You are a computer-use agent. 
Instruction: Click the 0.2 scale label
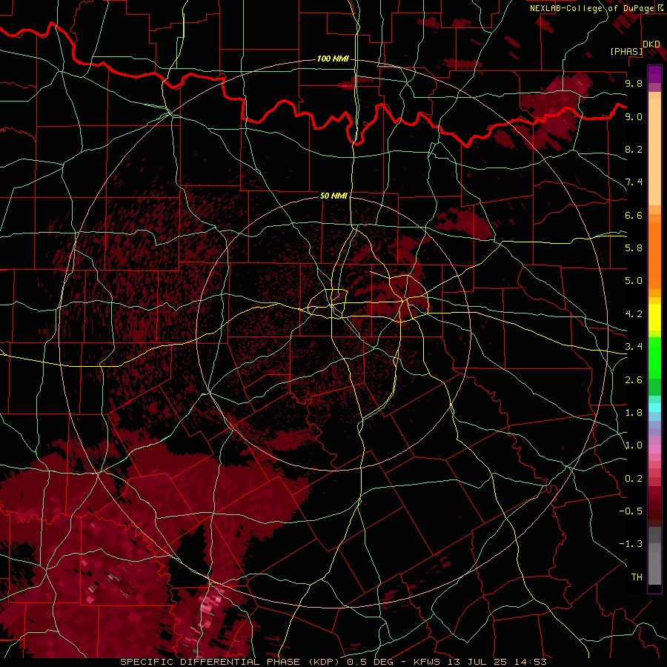tap(634, 479)
